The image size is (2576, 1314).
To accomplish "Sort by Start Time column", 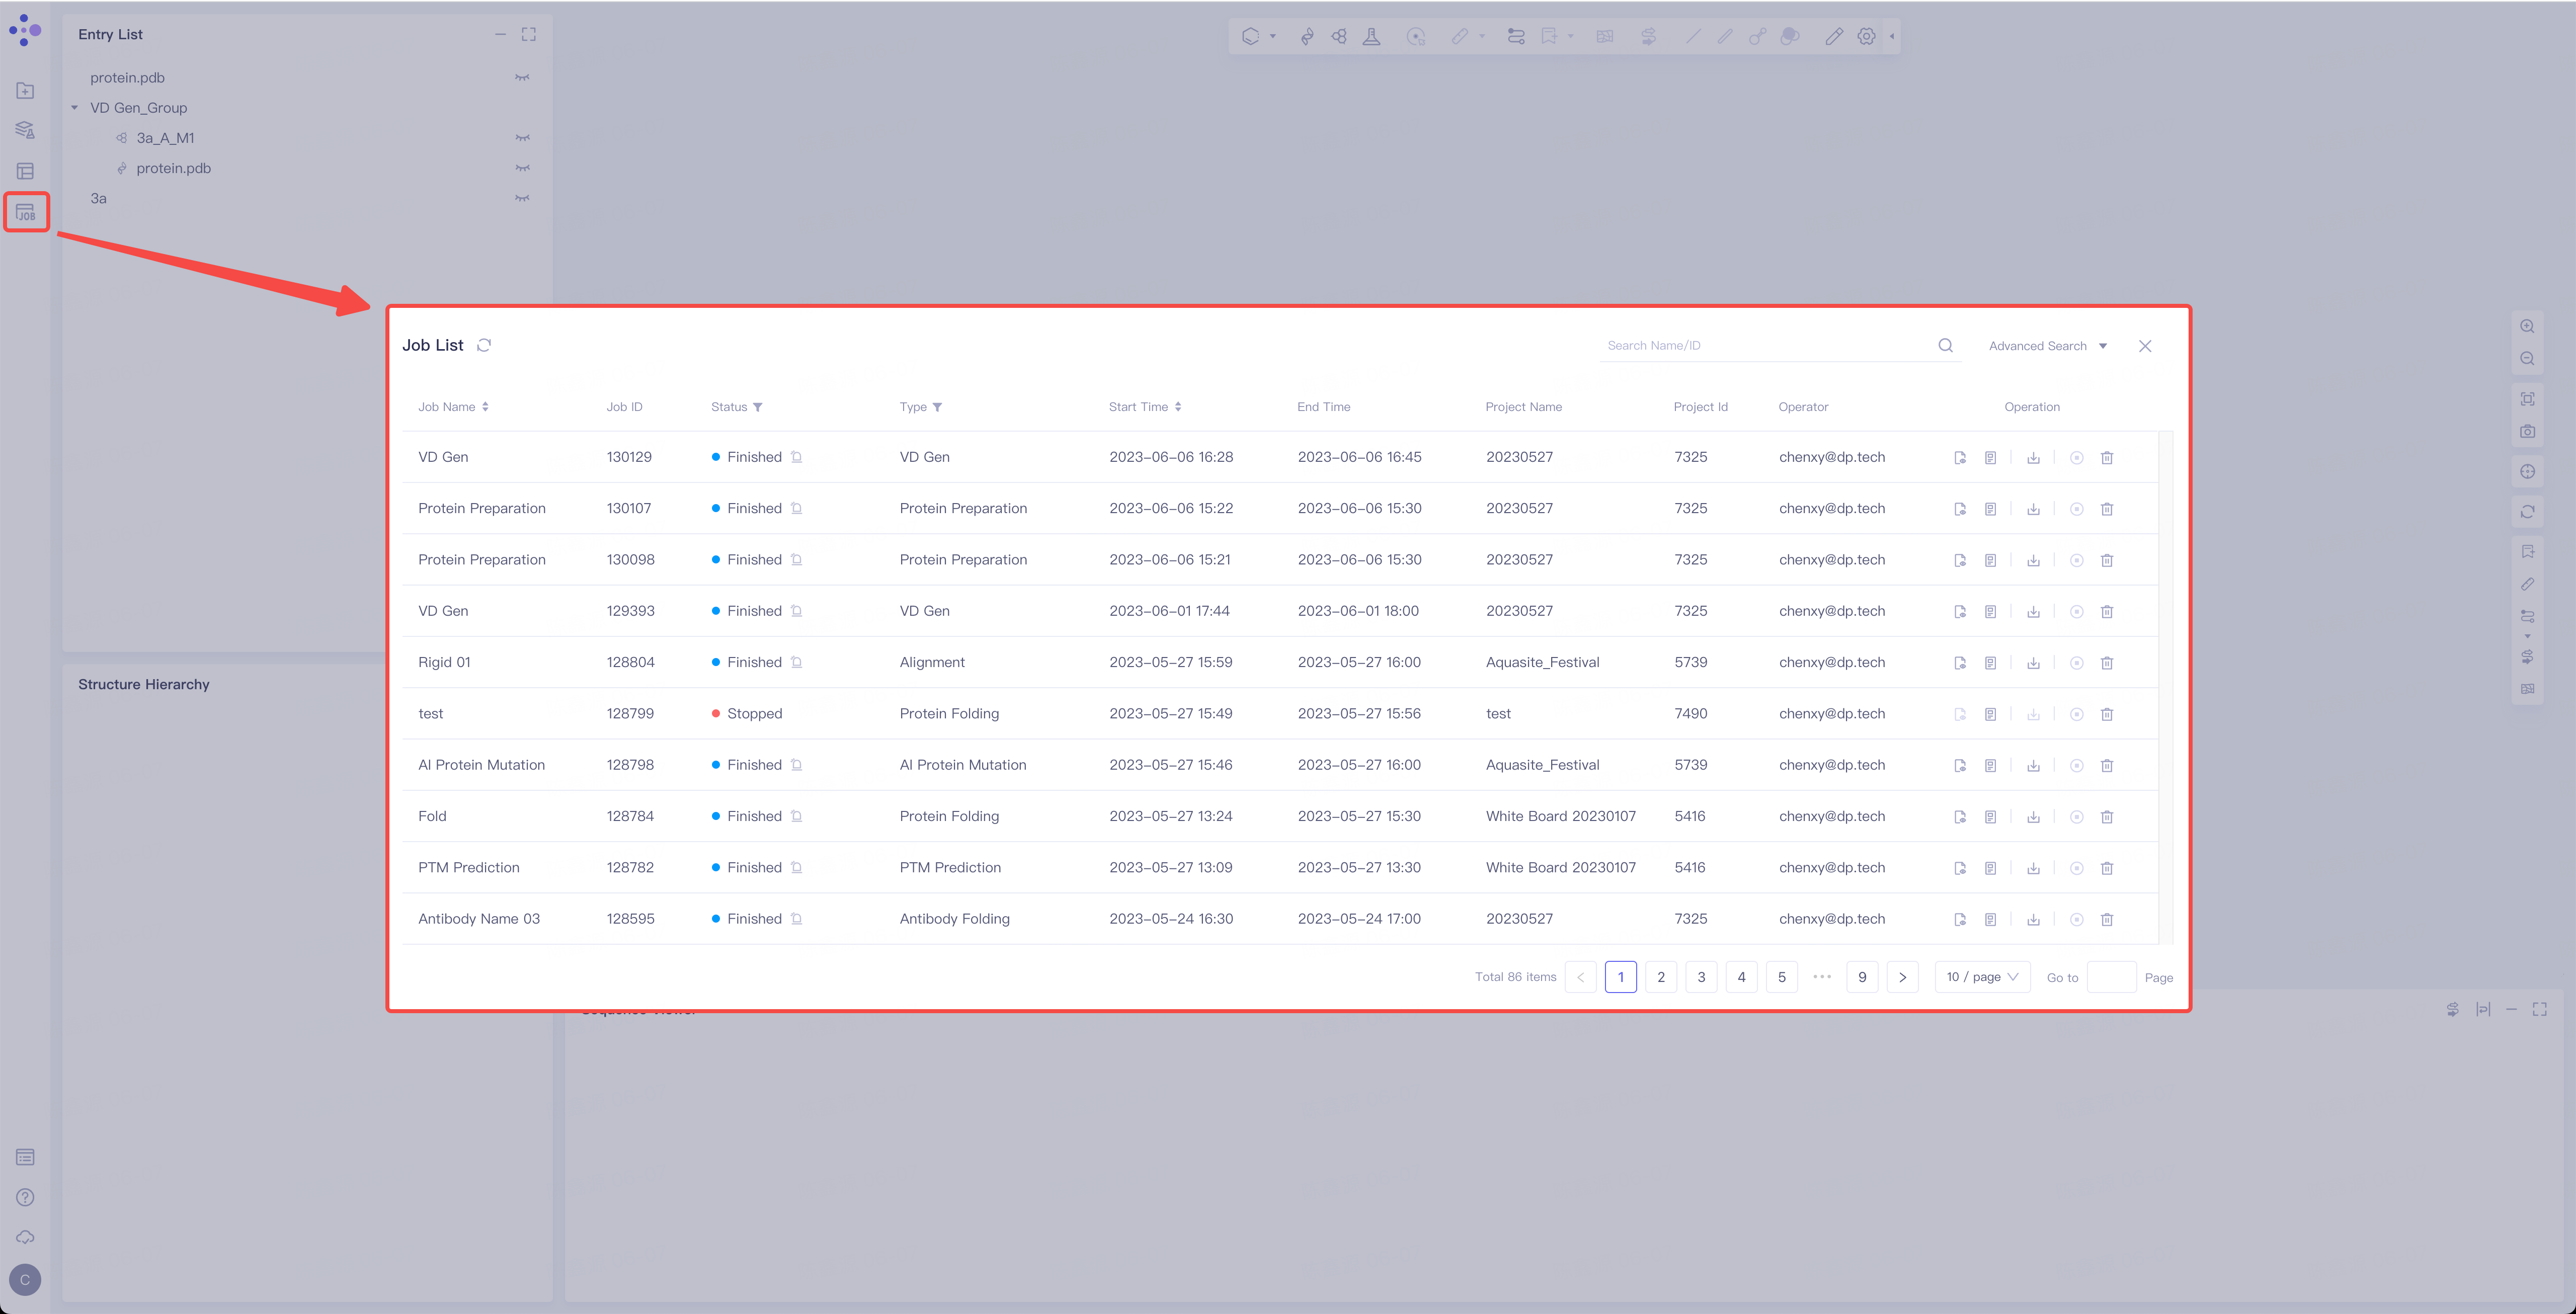I will (x=1179, y=407).
